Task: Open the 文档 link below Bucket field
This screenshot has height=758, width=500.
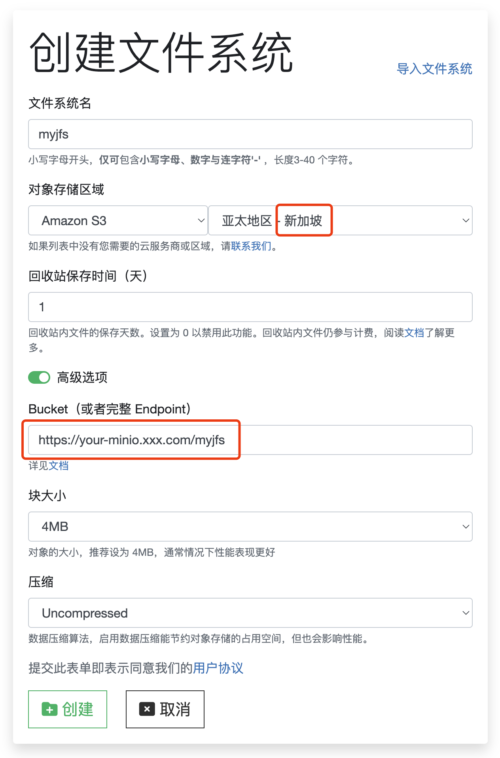Action: (x=59, y=466)
